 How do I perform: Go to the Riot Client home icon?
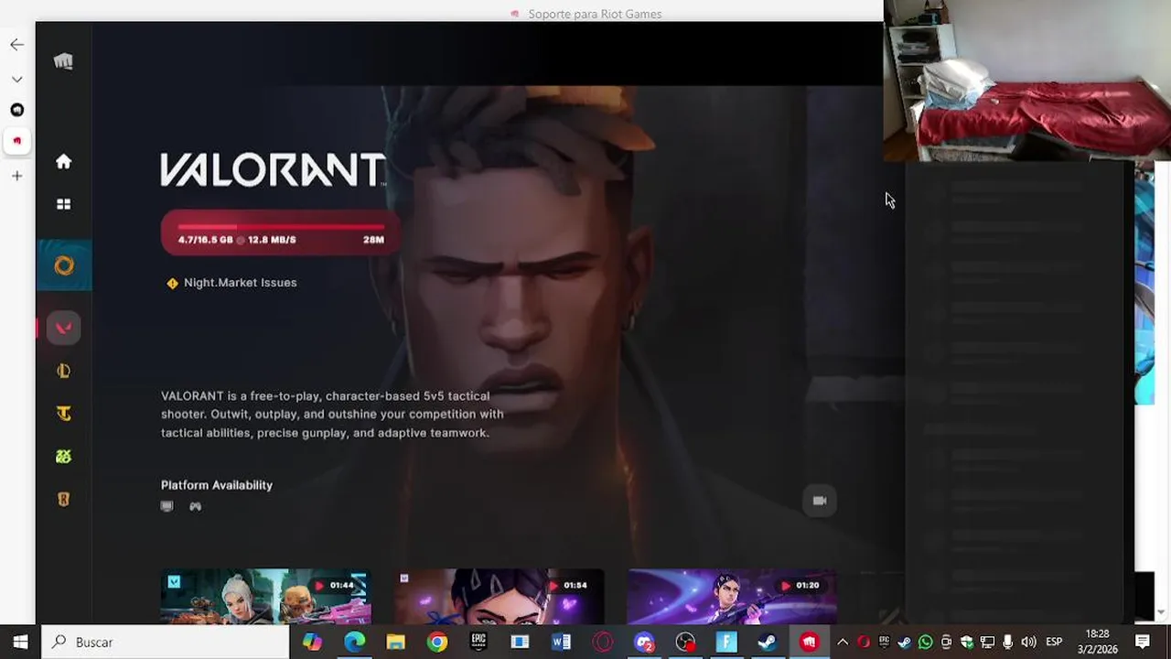[63, 162]
